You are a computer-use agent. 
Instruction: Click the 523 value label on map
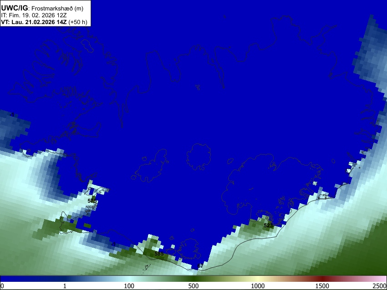(268, 225)
